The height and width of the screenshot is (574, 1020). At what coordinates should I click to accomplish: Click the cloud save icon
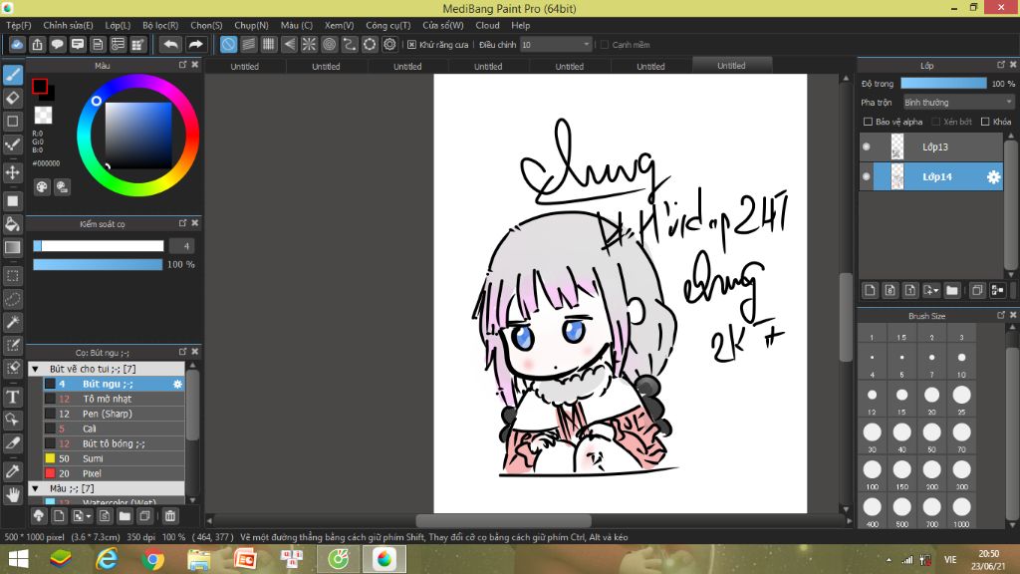pyautogui.click(x=17, y=44)
